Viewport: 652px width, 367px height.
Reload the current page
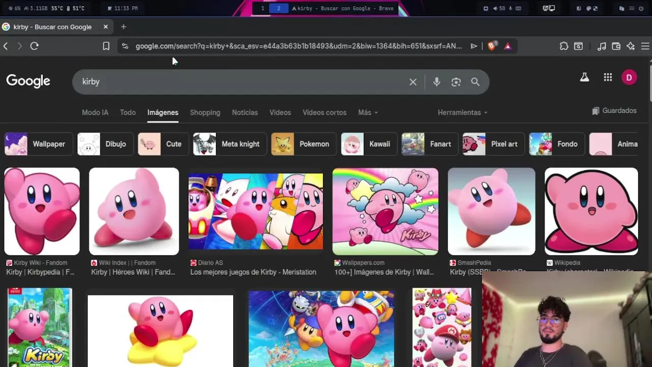click(x=35, y=46)
